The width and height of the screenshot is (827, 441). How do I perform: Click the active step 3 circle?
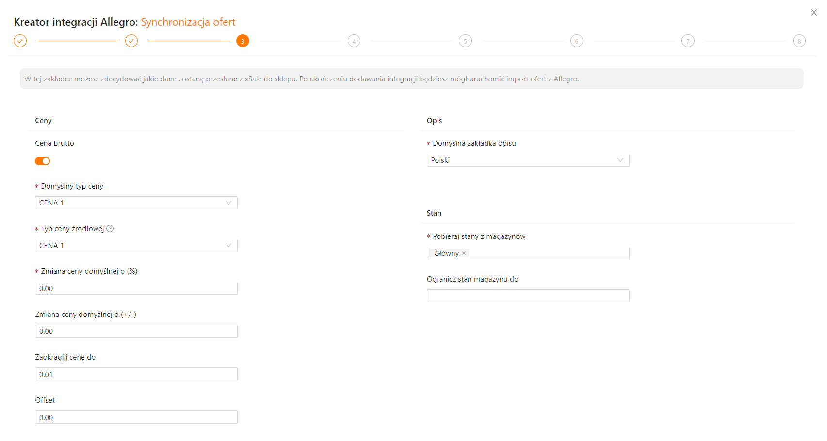pos(243,41)
